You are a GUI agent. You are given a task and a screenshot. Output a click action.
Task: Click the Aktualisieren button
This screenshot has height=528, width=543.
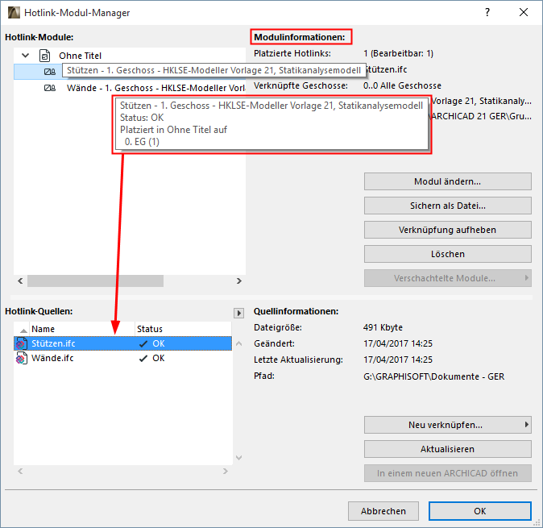click(x=447, y=449)
